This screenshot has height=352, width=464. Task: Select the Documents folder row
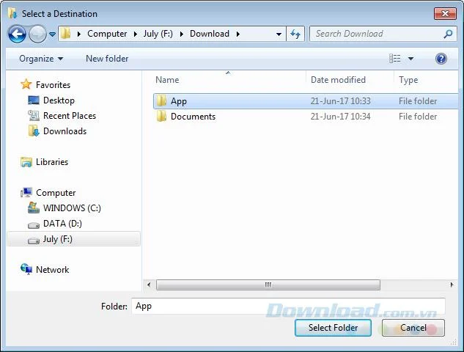pyautogui.click(x=306, y=117)
